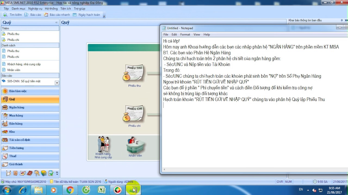Click the keys icon in module strip

click(x=37, y=173)
